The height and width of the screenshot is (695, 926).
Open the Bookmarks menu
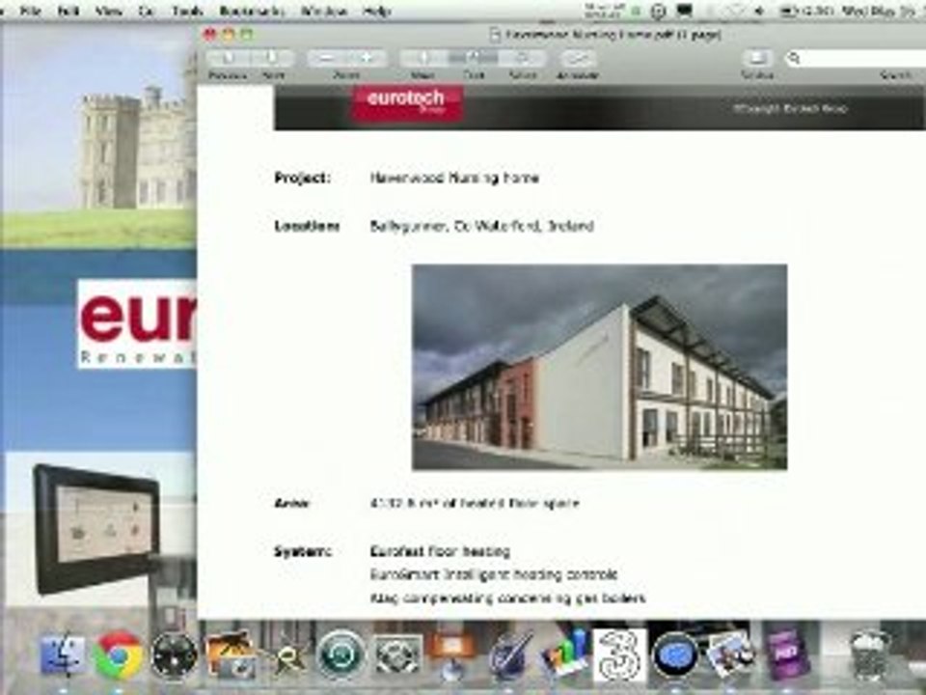252,11
